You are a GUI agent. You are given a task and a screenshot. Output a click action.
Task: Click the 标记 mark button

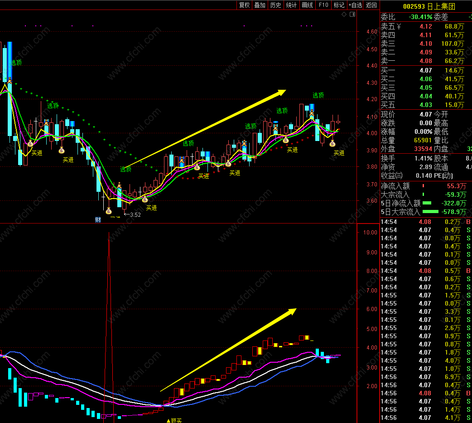click(x=339, y=5)
